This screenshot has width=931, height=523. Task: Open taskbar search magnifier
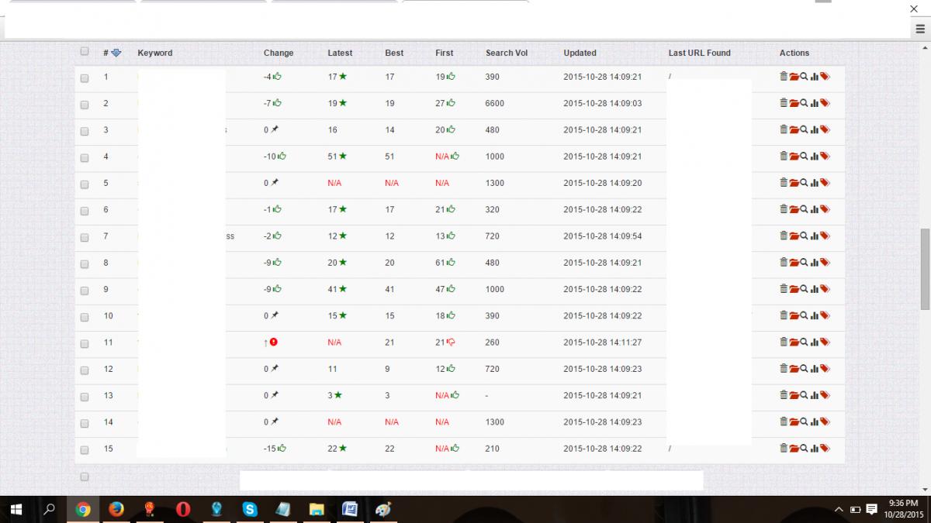[49, 509]
